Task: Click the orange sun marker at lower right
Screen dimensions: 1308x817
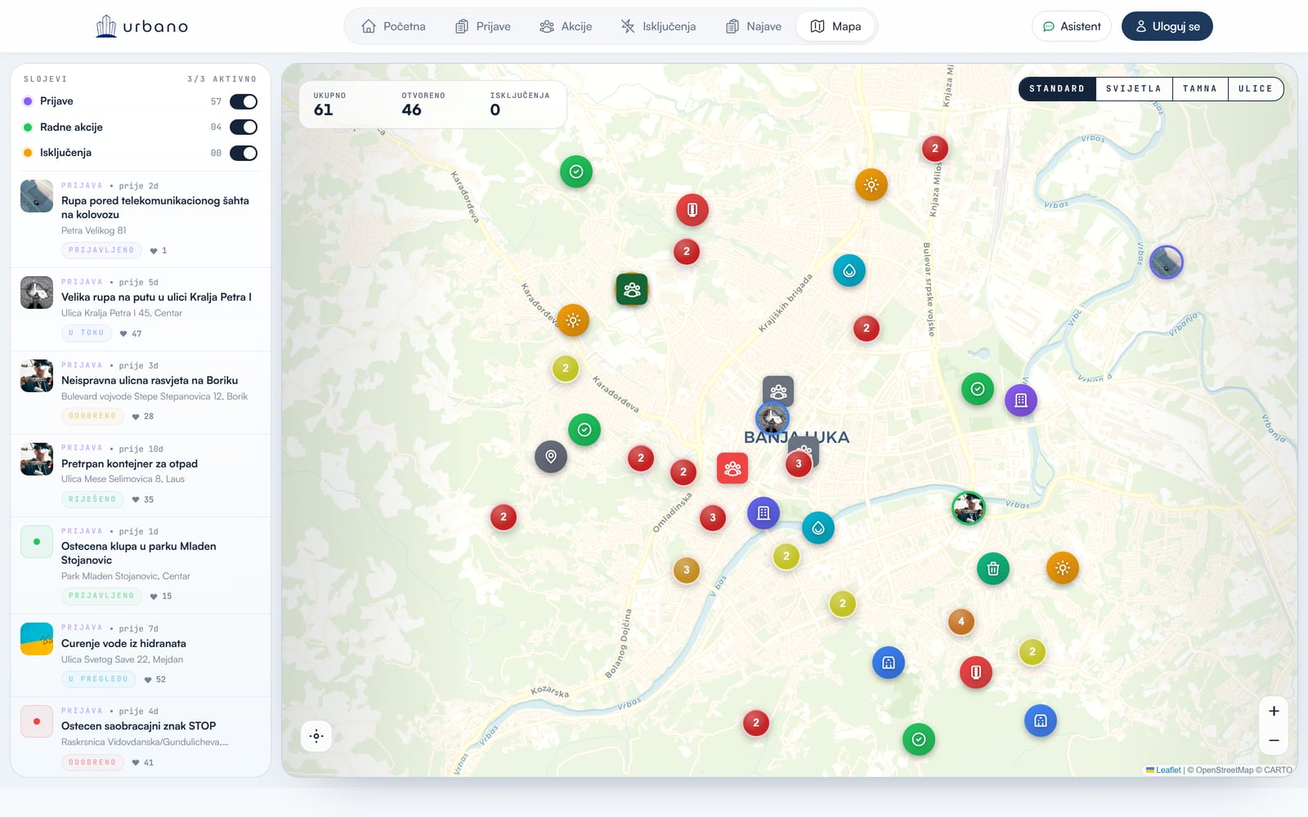Action: pyautogui.click(x=1063, y=568)
